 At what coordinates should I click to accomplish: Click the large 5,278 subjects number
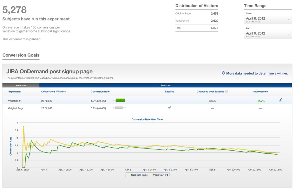[14, 10]
